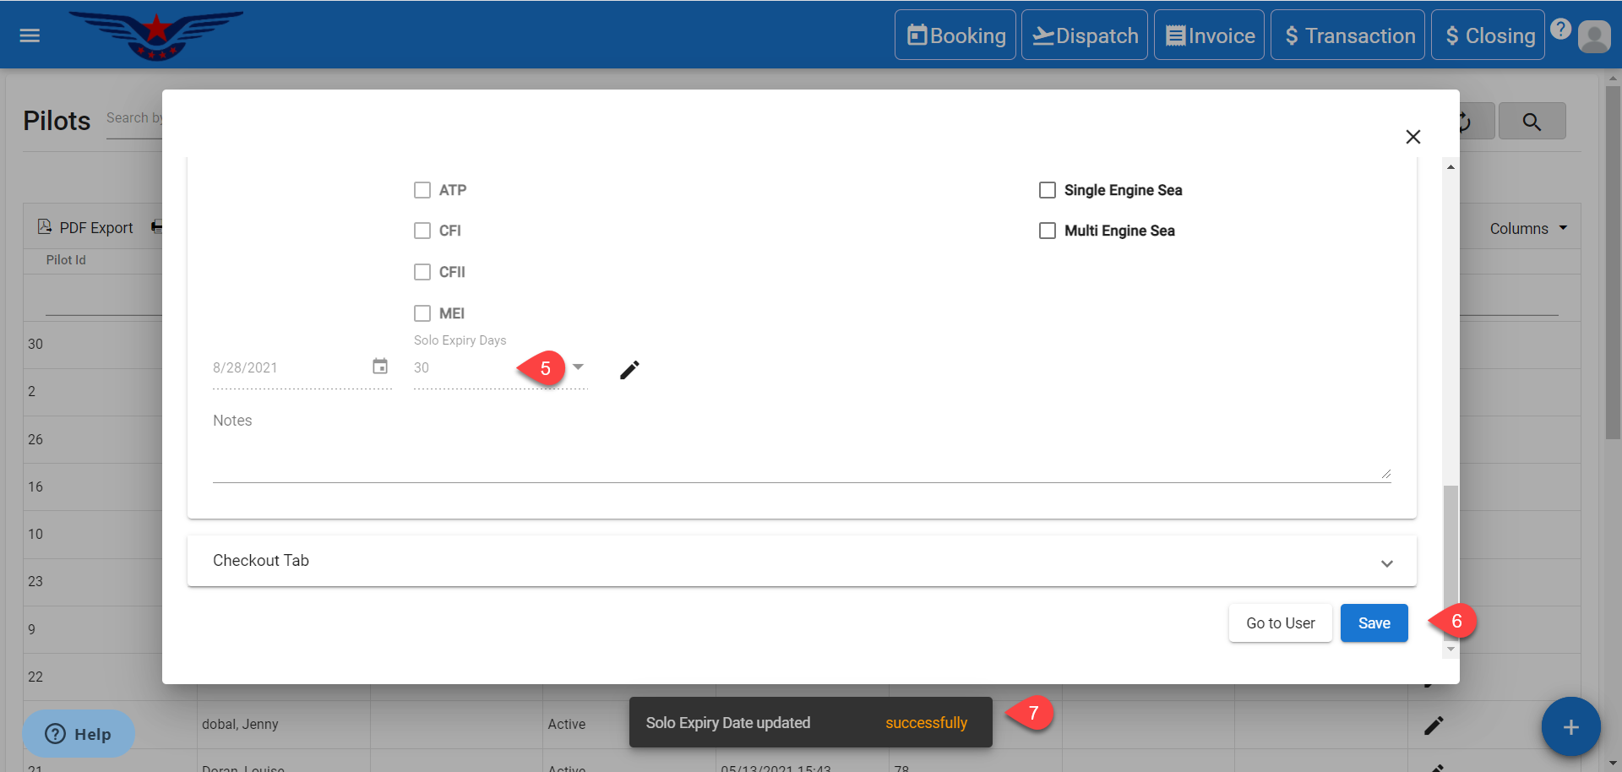
Task: Tick the Single Engine Sea checkbox
Action: pyautogui.click(x=1048, y=190)
